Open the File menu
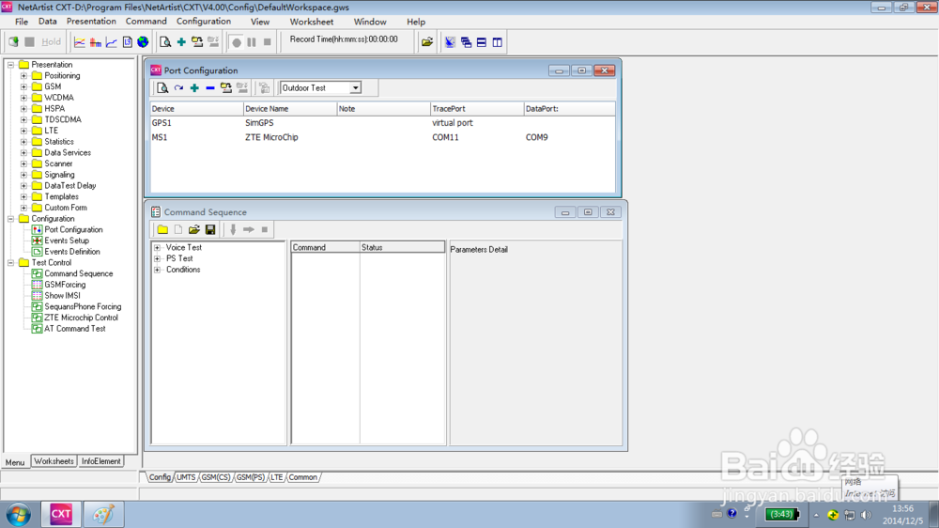This screenshot has width=939, height=528. click(x=22, y=22)
